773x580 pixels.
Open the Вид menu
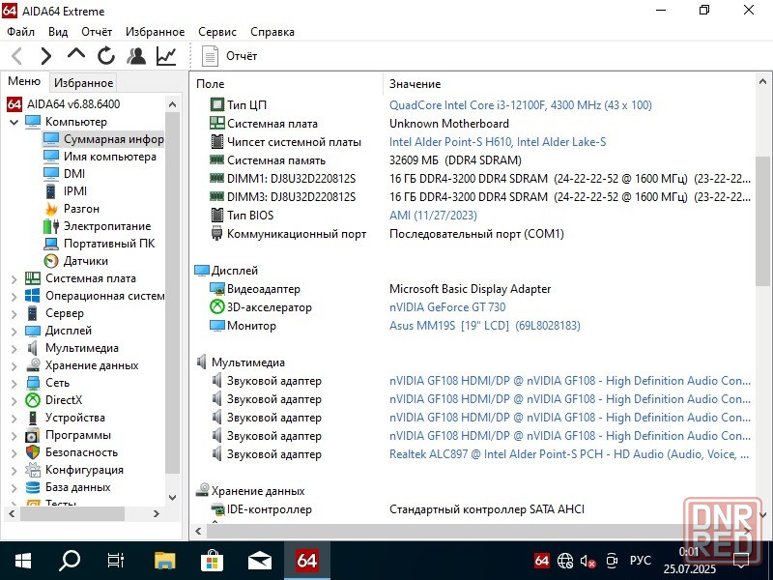tap(58, 32)
